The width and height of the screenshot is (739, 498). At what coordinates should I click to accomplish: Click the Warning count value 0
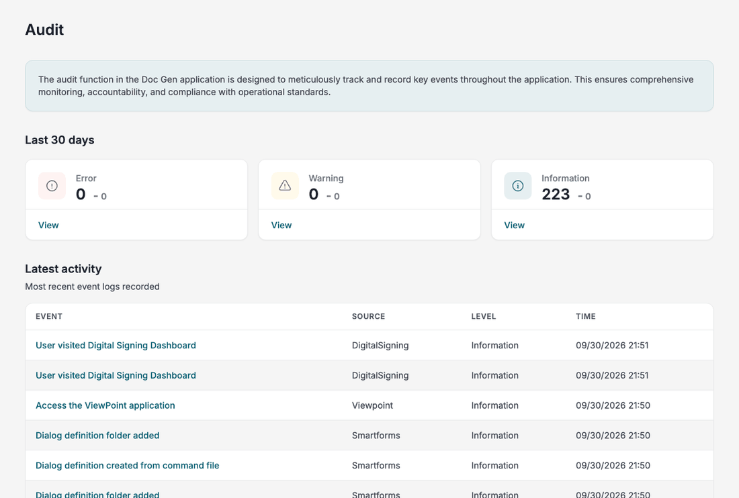coord(314,195)
